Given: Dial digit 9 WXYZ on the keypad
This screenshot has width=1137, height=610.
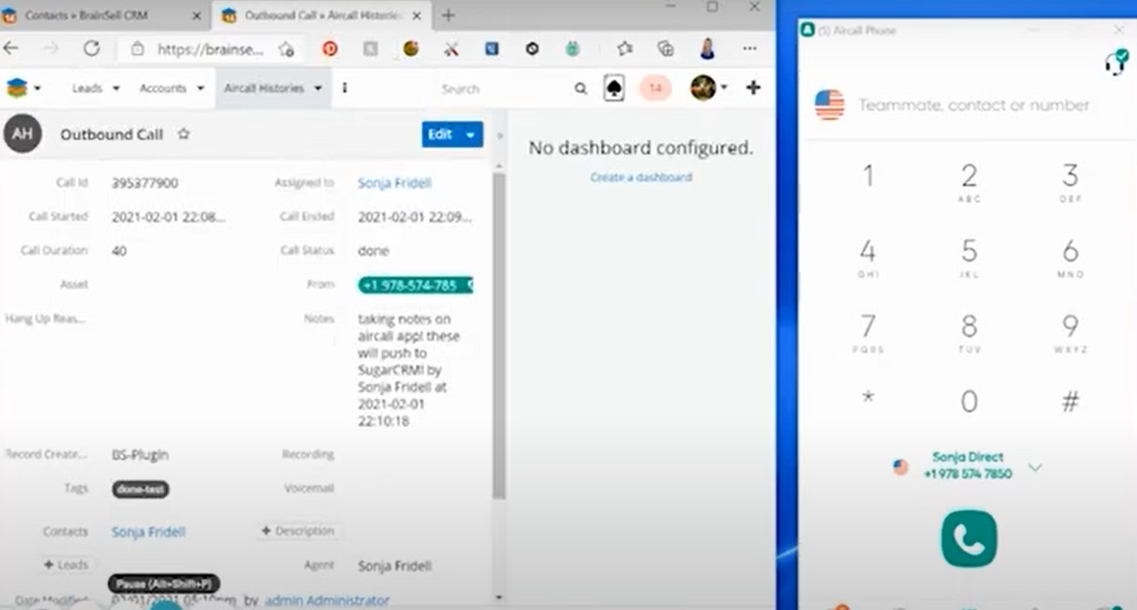Looking at the screenshot, I should [x=1070, y=332].
